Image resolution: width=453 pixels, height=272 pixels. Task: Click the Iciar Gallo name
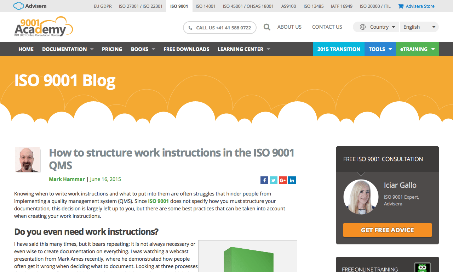point(400,185)
